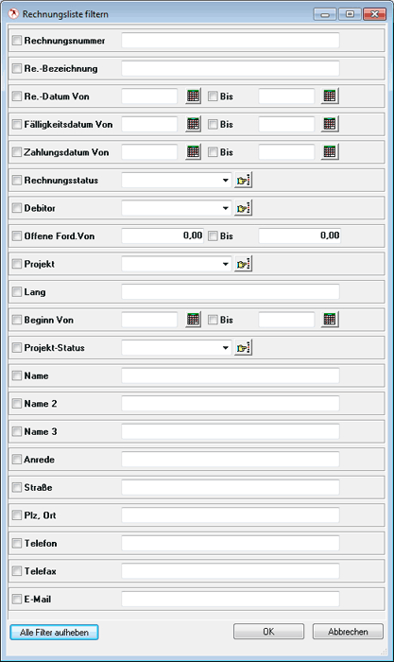Open lookup icon next to Projekt-Status
The image size is (394, 662).
click(x=244, y=348)
